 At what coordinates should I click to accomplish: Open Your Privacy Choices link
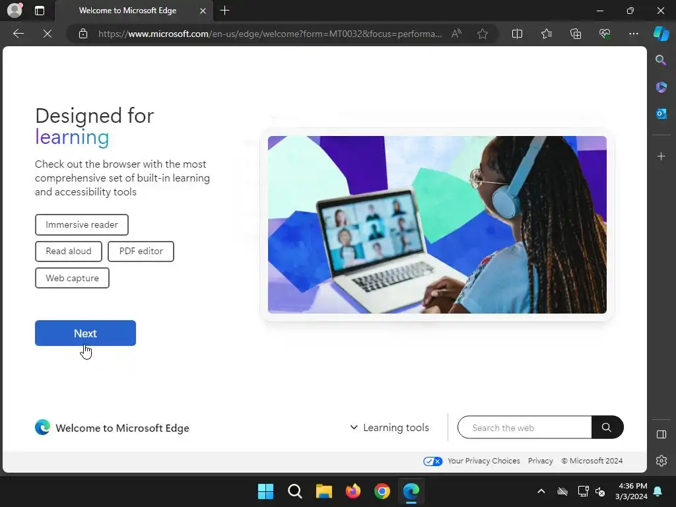[x=484, y=461]
